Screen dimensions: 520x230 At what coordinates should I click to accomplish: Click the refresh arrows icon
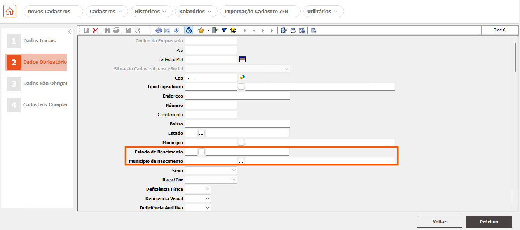pyautogui.click(x=137, y=30)
